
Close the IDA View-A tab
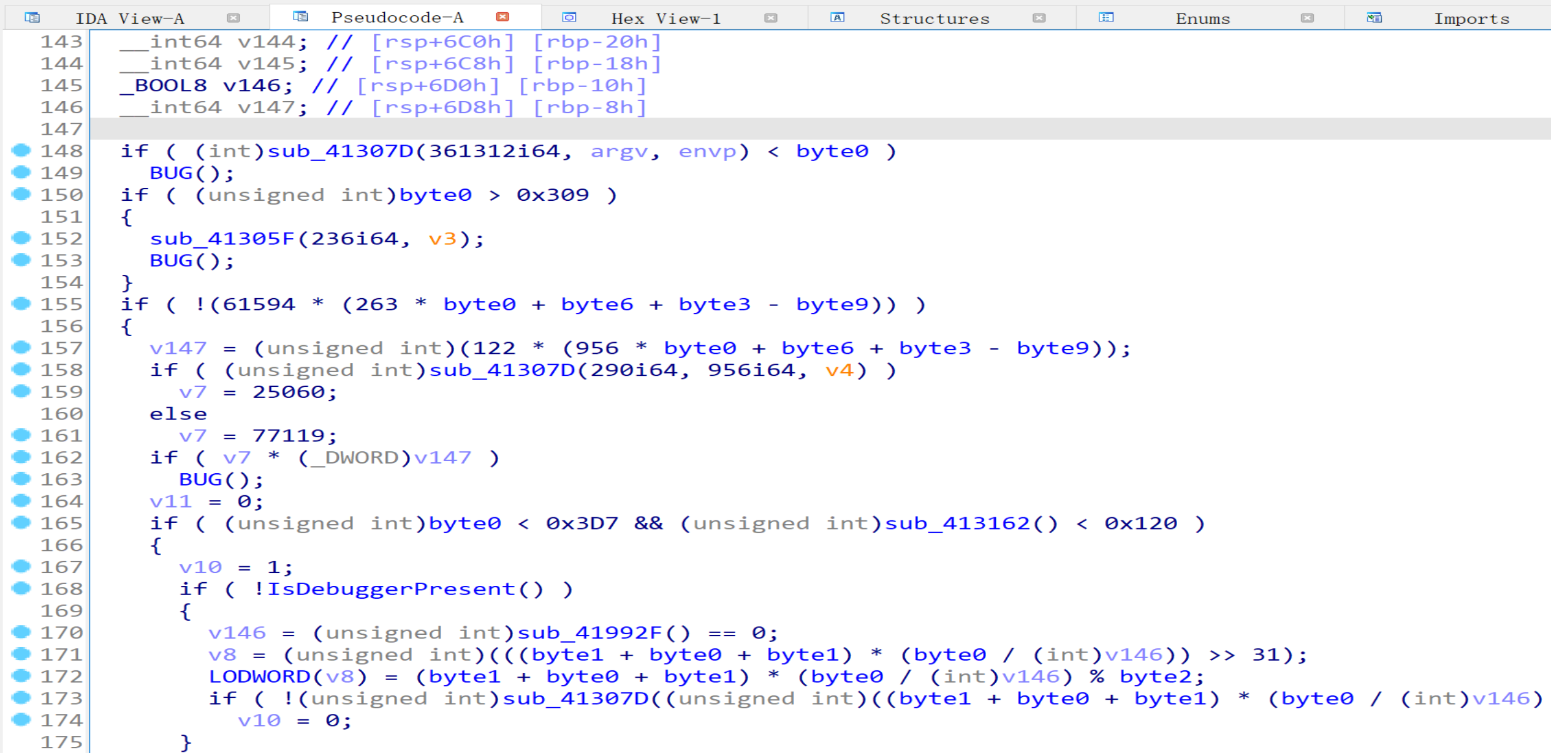click(x=233, y=18)
